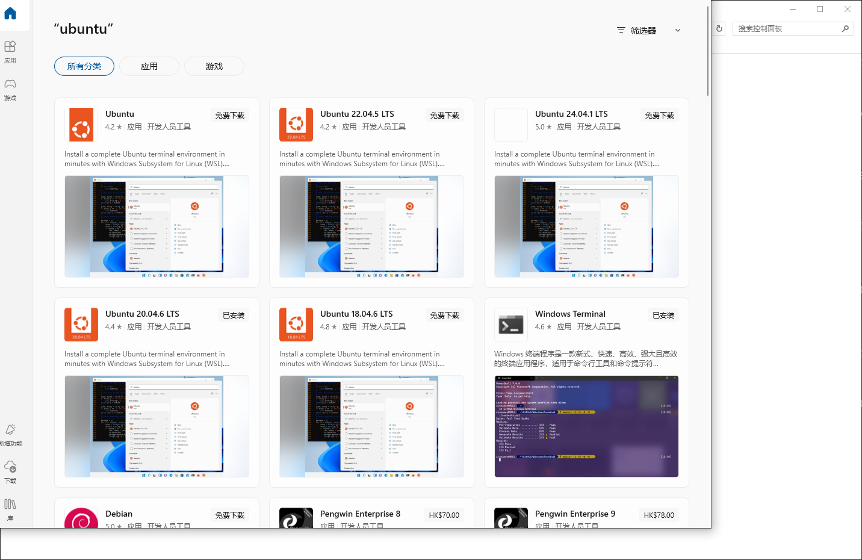Open the Windows Terminal screenshot thumbnail
862x560 pixels.
pos(586,426)
